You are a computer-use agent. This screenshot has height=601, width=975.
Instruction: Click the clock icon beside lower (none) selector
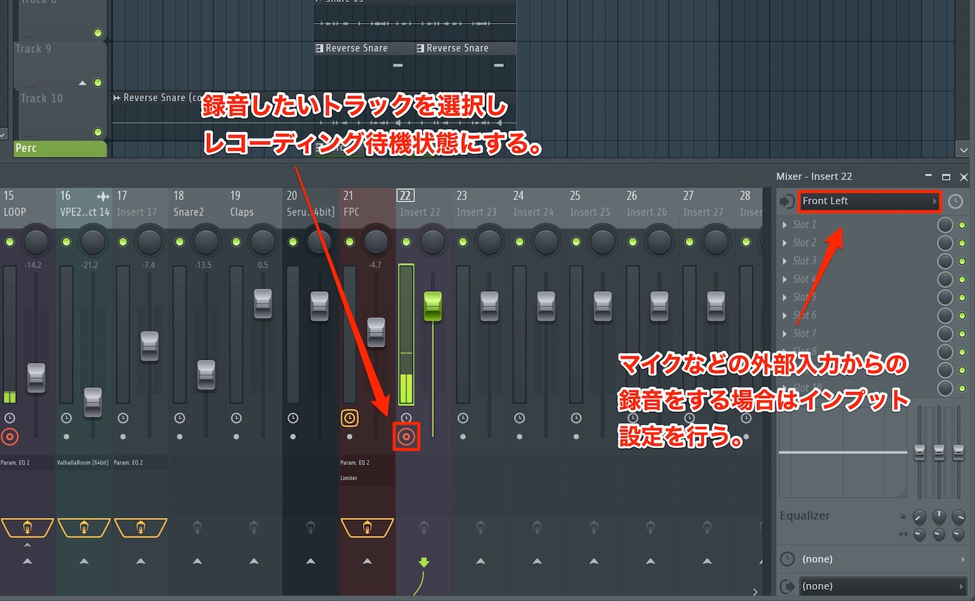point(787,559)
